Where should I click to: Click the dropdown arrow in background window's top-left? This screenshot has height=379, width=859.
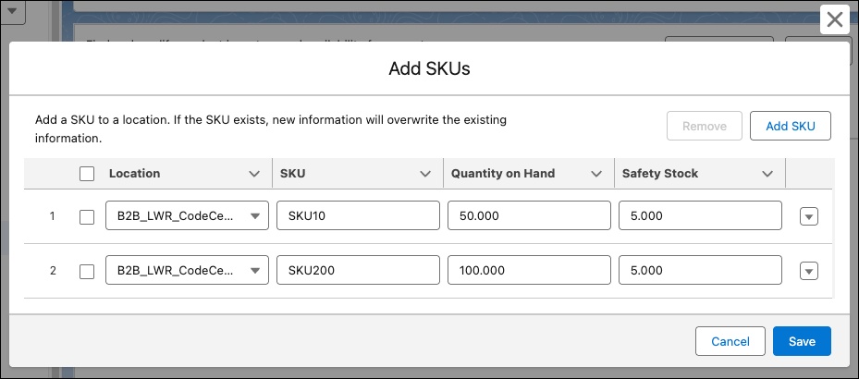(x=12, y=10)
